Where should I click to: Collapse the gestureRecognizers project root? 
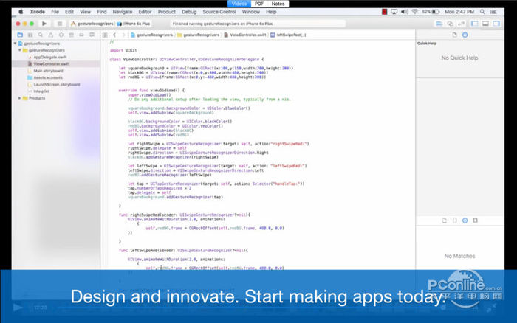coord(16,44)
